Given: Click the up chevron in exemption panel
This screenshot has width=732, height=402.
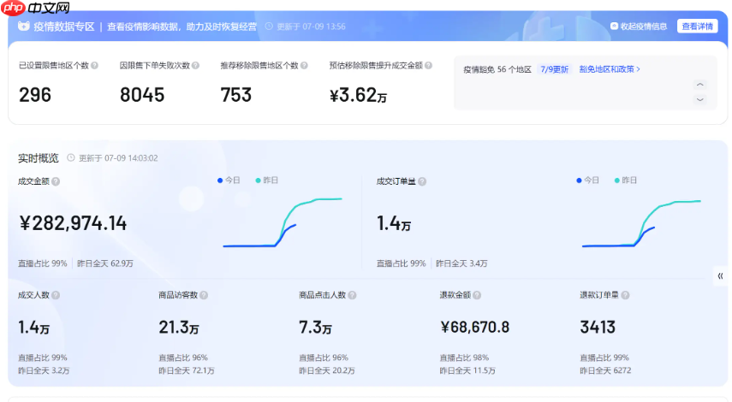Looking at the screenshot, I should pos(699,85).
